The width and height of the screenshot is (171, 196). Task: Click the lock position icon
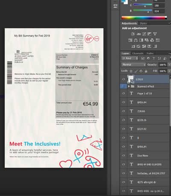tap(141, 71)
